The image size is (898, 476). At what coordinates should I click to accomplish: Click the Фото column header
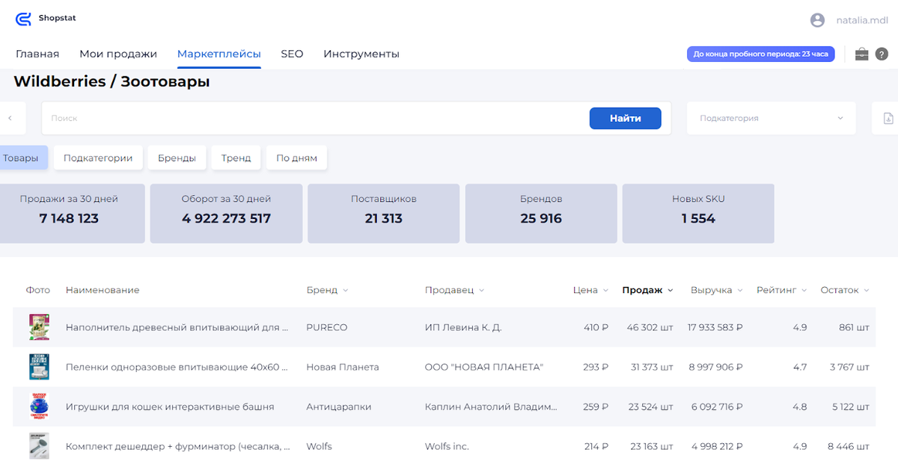point(38,290)
